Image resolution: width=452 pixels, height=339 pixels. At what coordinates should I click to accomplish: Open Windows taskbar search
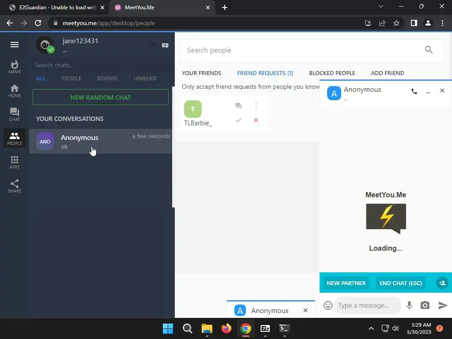click(x=188, y=328)
